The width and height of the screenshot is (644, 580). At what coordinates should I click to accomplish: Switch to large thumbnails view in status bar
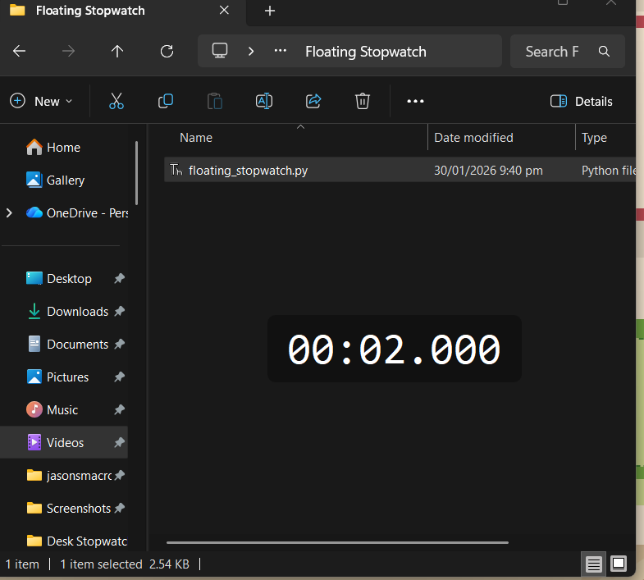619,564
